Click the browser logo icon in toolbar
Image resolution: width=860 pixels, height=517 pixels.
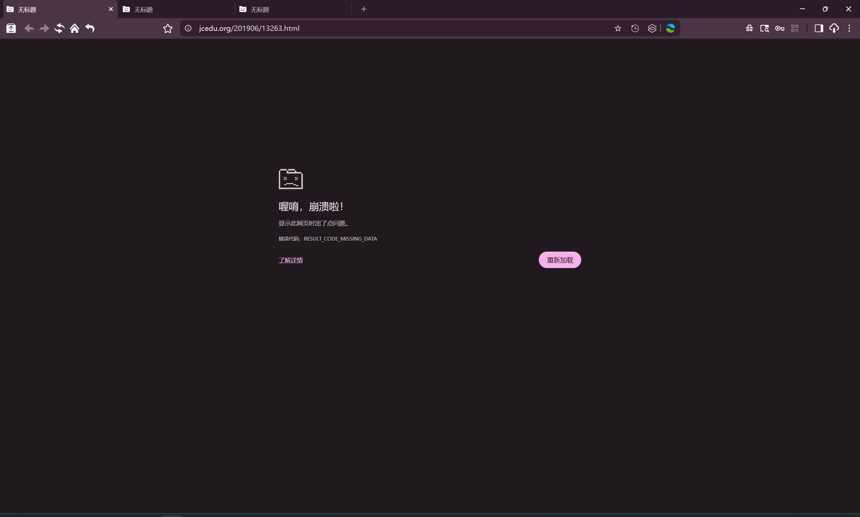pos(671,28)
